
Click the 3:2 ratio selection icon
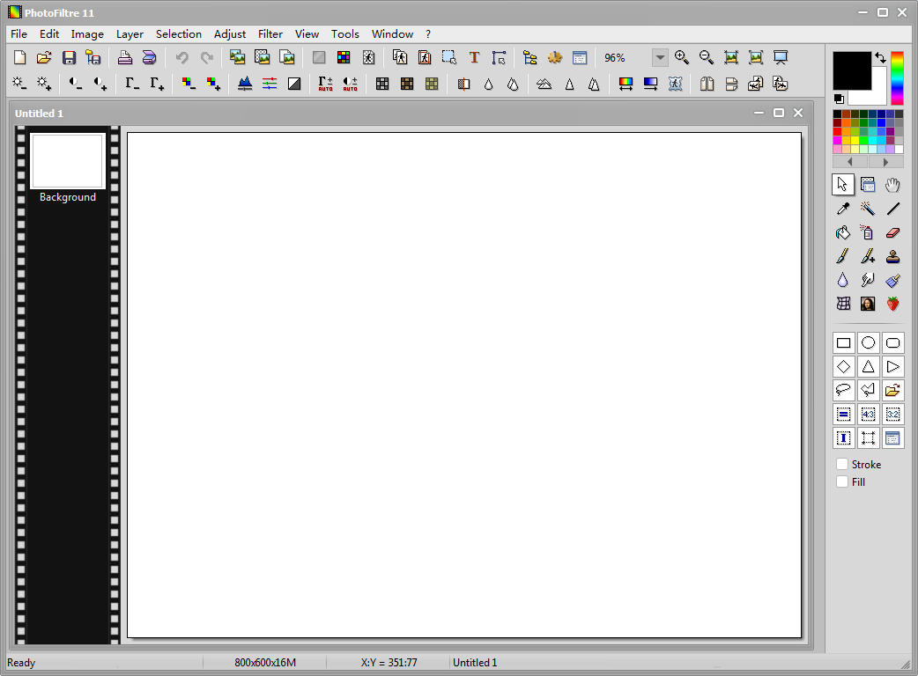(892, 414)
